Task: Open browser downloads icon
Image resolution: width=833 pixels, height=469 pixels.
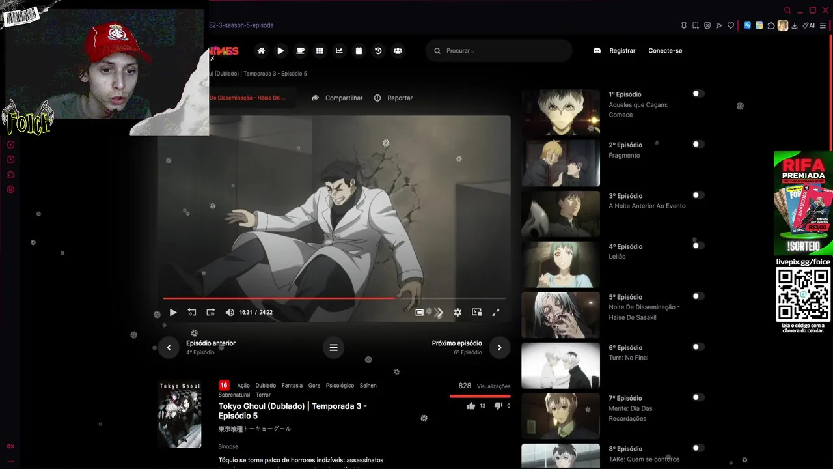Action: coord(795,25)
